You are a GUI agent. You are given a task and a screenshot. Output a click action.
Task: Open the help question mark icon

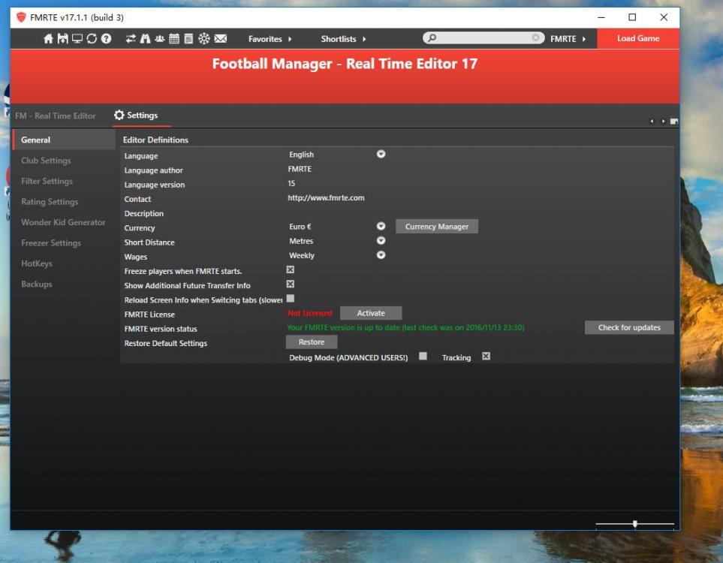pyautogui.click(x=107, y=38)
